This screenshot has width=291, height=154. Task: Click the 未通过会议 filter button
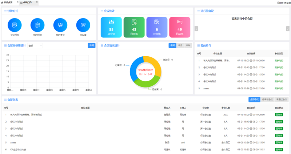(x=281, y=99)
